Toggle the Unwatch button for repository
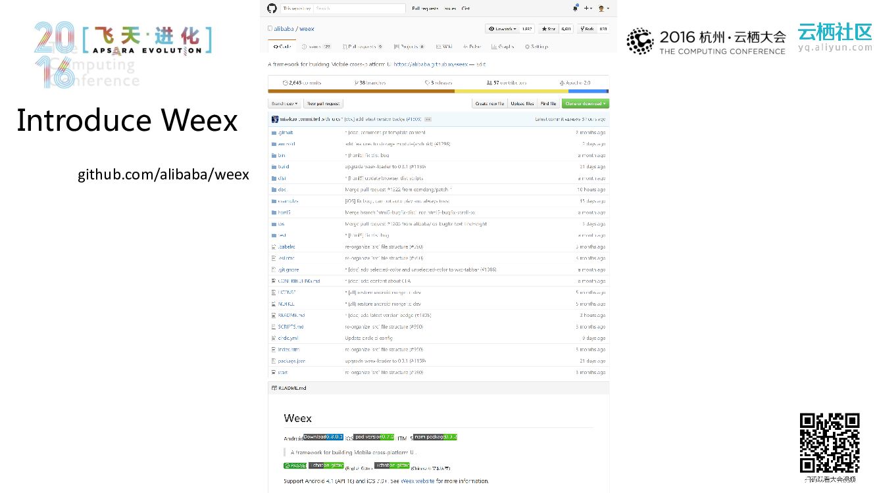Image resolution: width=877 pixels, height=493 pixels. [501, 29]
